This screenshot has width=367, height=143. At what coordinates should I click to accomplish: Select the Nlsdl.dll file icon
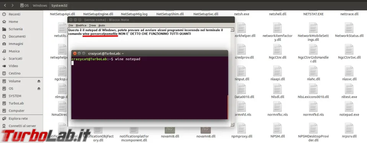point(278,89)
